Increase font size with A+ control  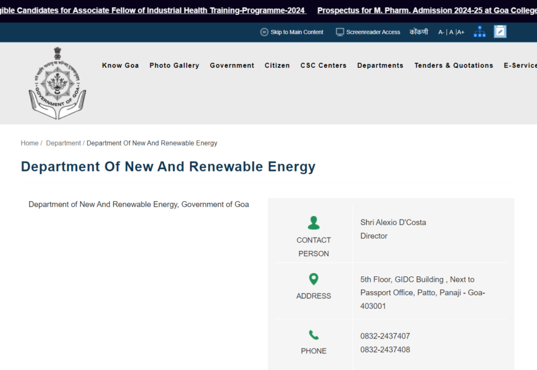click(x=460, y=32)
